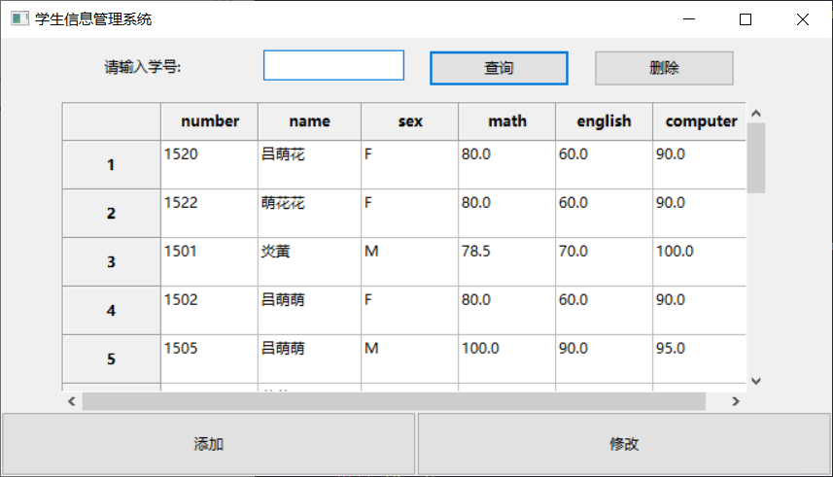833x477 pixels.
Task: Select cell with number 1520
Action: point(209,164)
